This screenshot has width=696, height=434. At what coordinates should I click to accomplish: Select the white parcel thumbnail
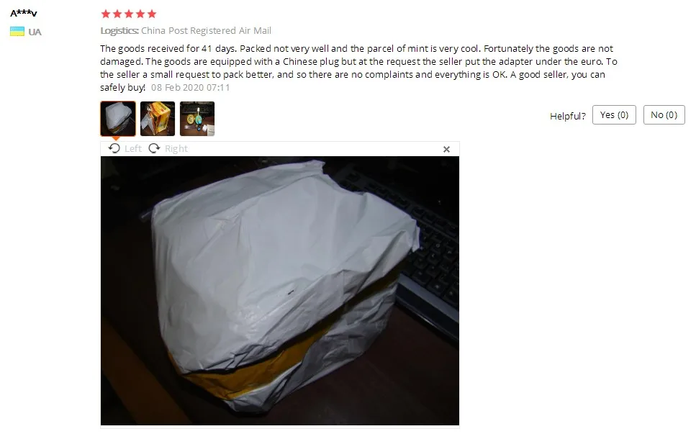click(118, 119)
